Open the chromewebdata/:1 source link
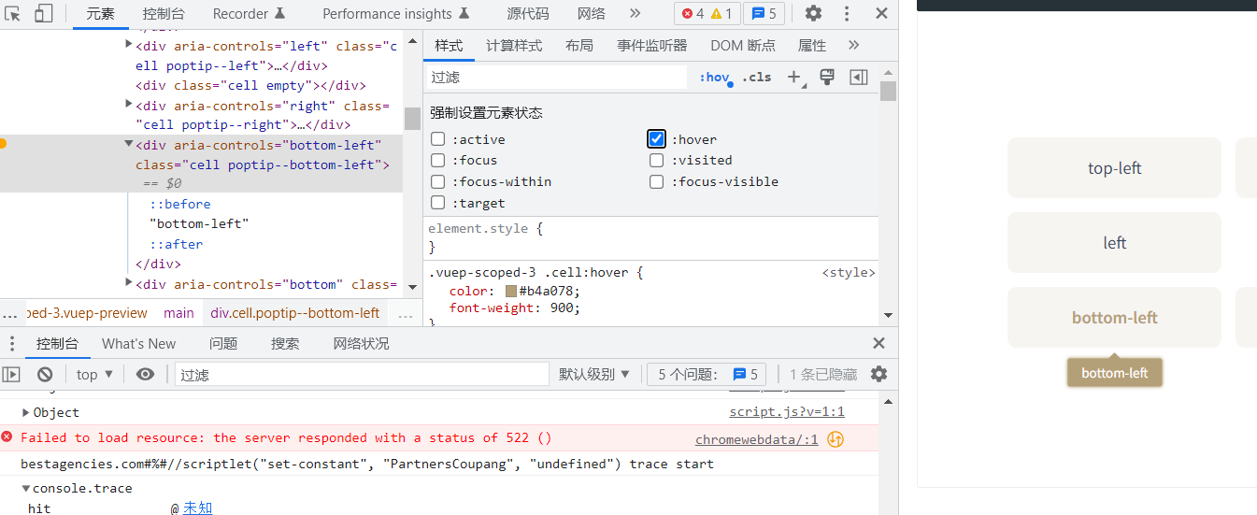The height and width of the screenshot is (515, 1257). coord(757,439)
